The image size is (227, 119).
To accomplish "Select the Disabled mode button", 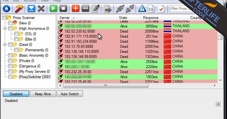I will click(x=16, y=94).
